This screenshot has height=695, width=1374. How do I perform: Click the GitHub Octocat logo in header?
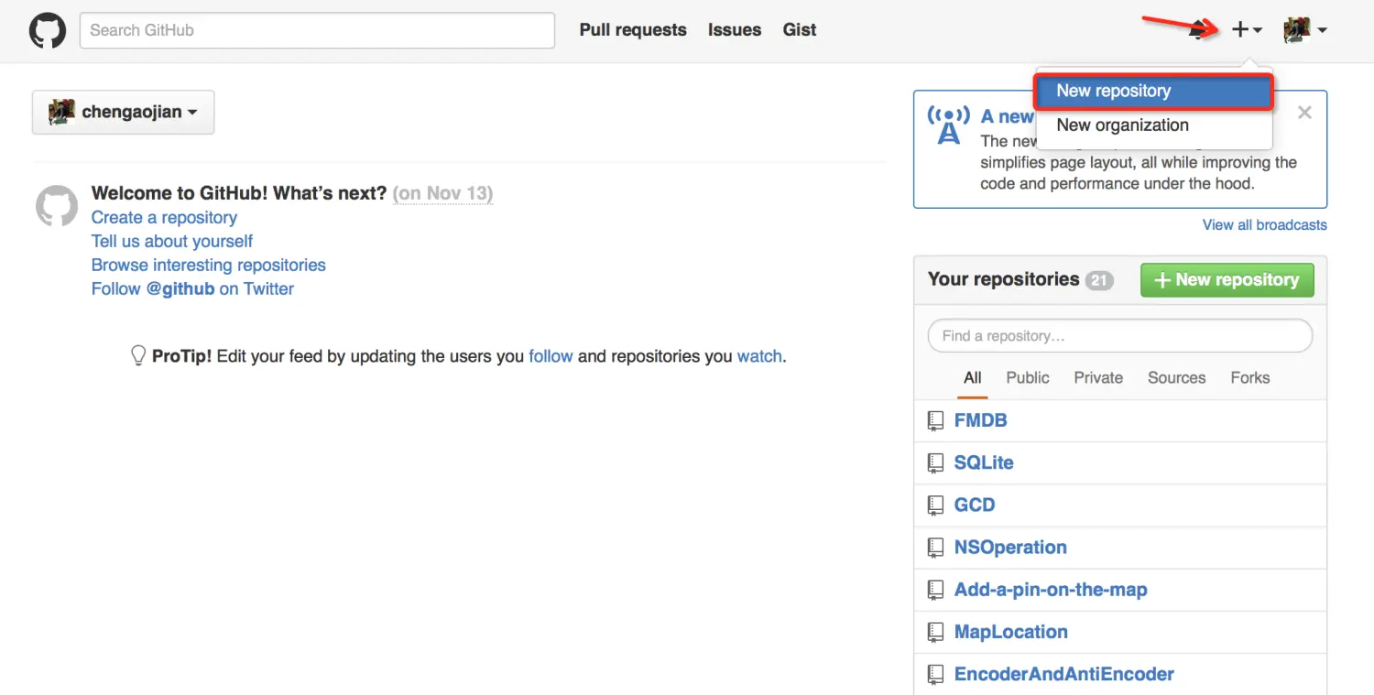click(x=48, y=30)
